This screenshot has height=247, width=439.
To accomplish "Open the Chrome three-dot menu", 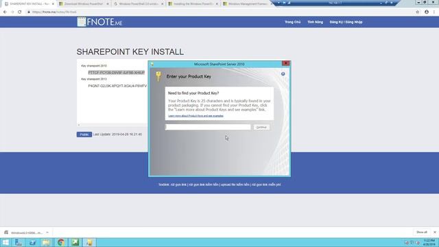I will pyautogui.click(x=434, y=12).
